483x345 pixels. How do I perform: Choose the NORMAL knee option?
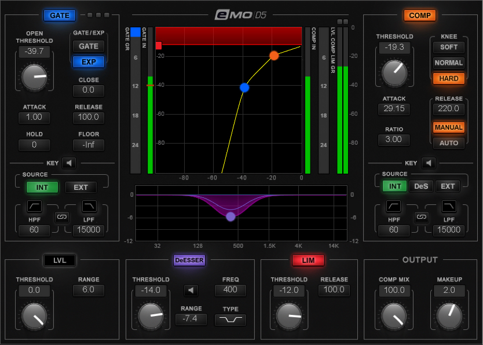pyautogui.click(x=448, y=63)
